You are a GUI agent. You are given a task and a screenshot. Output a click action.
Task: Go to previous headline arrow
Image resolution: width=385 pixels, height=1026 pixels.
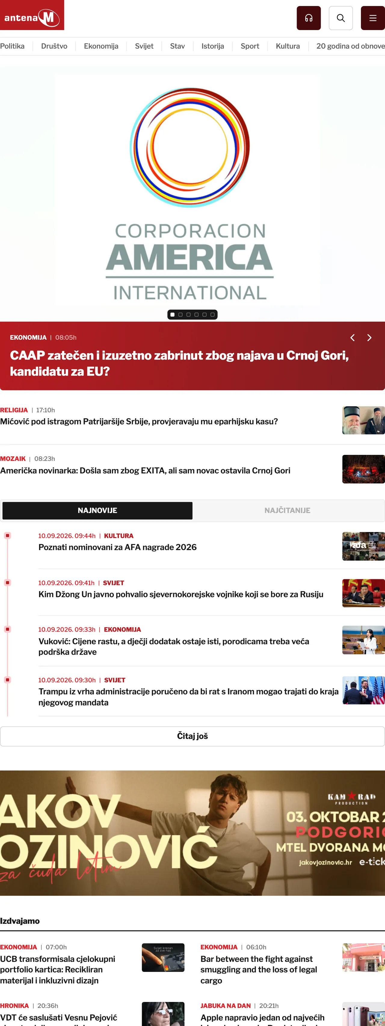coord(352,338)
